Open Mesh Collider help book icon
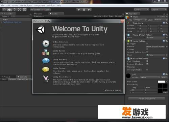Viewport: 169px width, 122px height. pyautogui.click(x=164, y=41)
